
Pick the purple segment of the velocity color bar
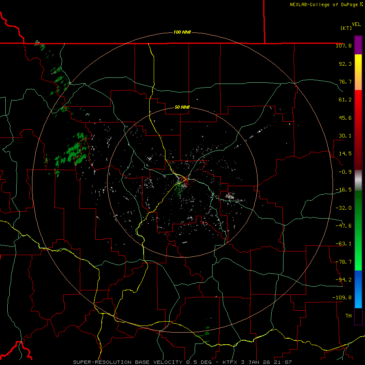358,45
